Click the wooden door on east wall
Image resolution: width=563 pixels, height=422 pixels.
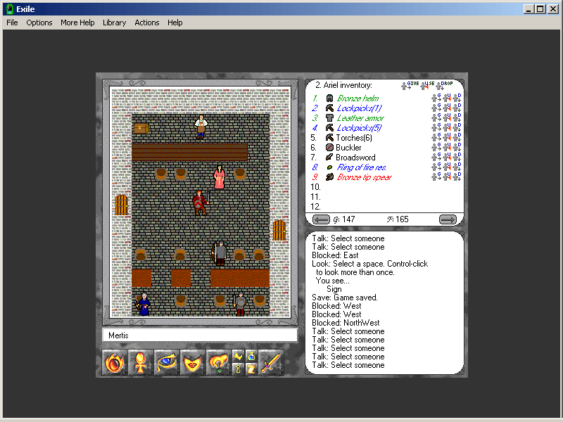(x=279, y=230)
